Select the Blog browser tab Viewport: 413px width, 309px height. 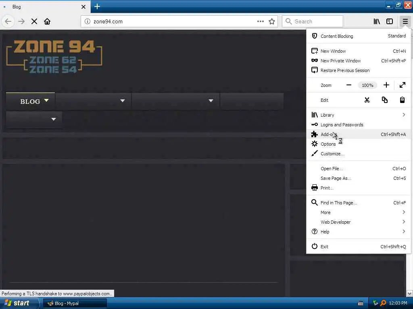(45, 7)
